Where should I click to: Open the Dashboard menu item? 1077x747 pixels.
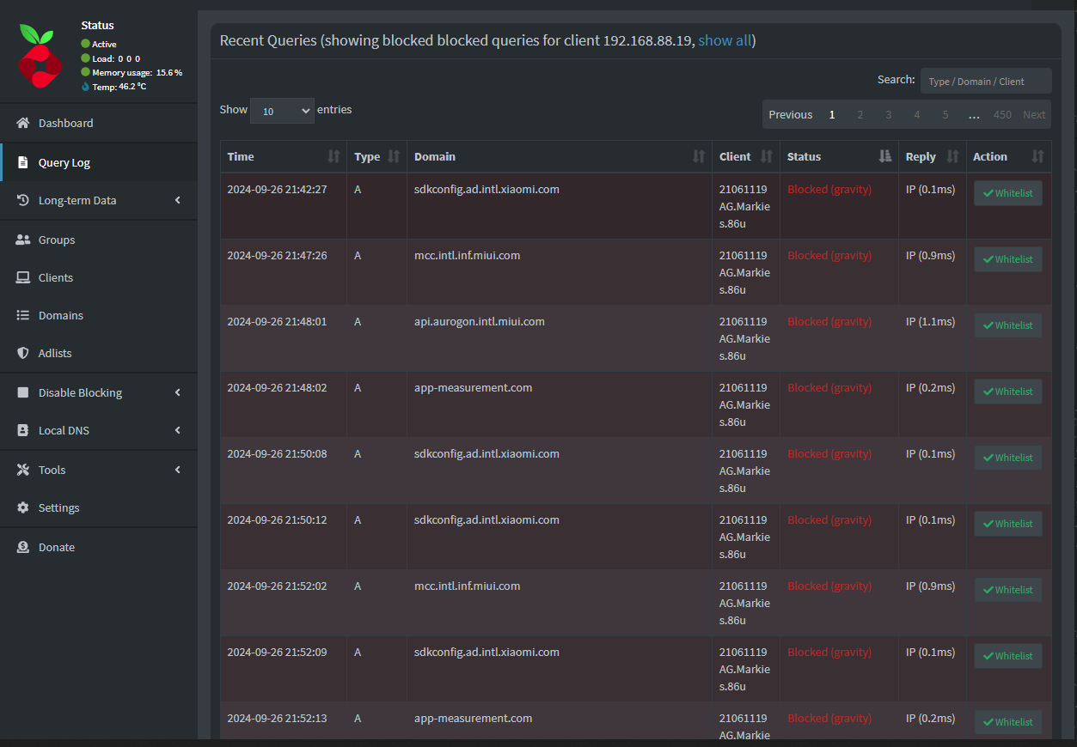(x=99, y=123)
